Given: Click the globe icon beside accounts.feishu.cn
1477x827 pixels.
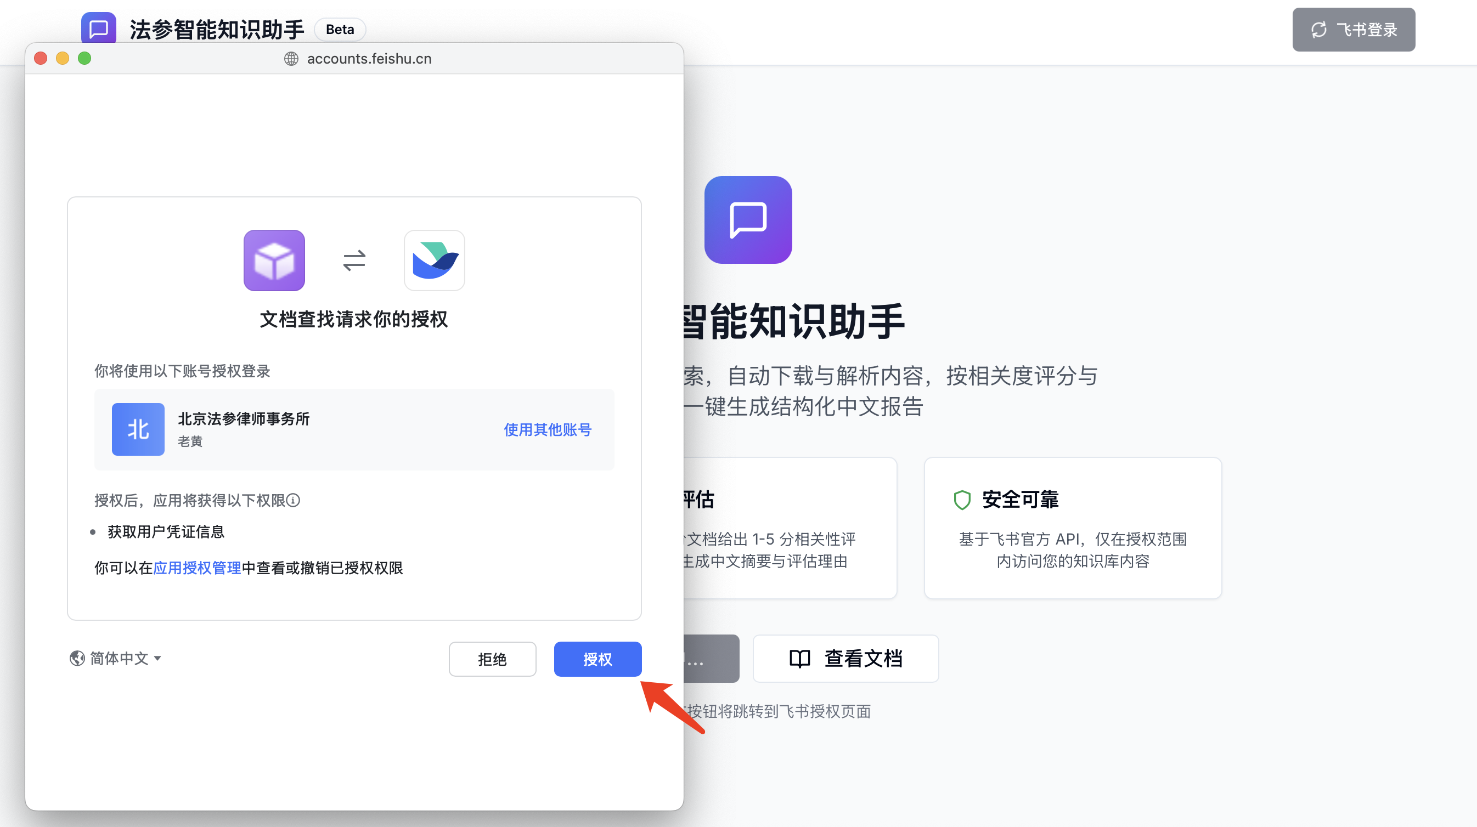Looking at the screenshot, I should click(291, 59).
